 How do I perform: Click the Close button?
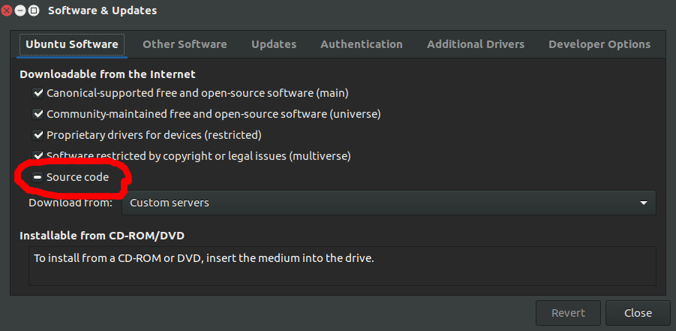coord(638,313)
